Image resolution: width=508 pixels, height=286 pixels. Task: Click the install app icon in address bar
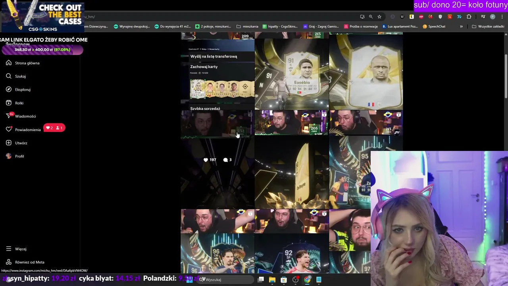(362, 17)
